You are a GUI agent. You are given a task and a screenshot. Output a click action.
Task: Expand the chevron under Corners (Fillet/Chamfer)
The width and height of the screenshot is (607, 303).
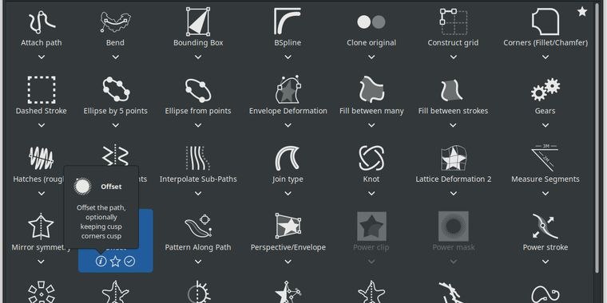546,57
